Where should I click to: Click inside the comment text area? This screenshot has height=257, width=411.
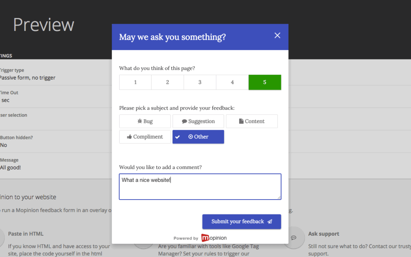200,189
